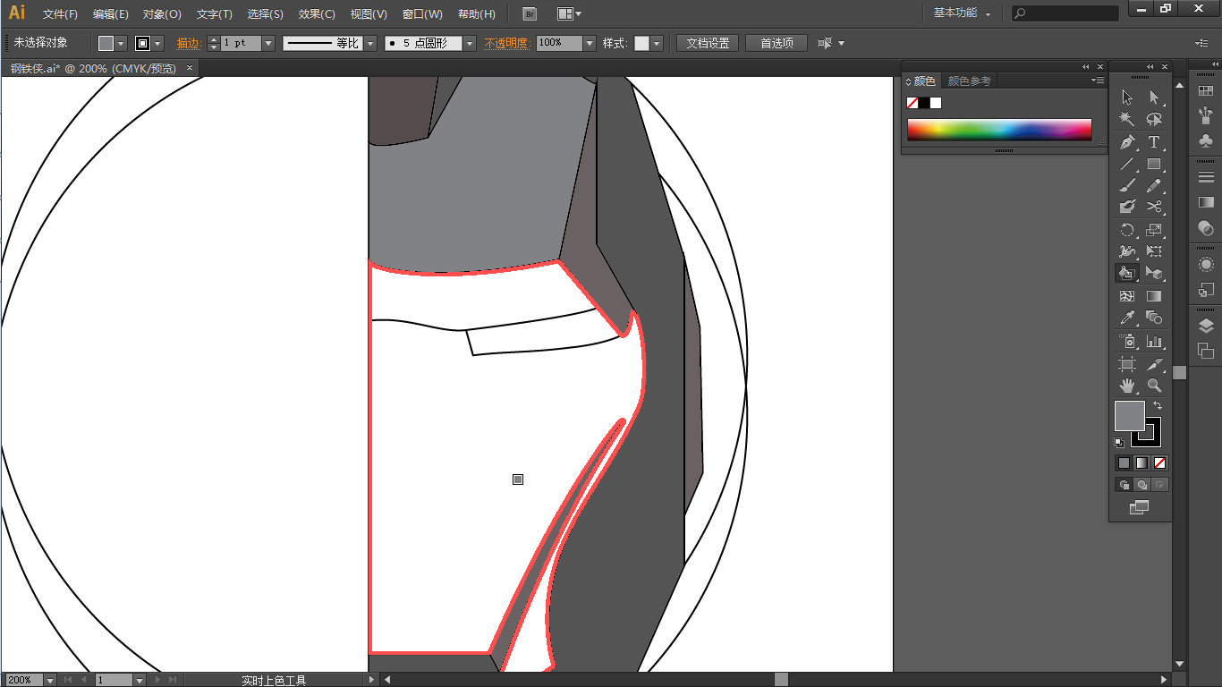Select the Magic Wand tool
This screenshot has height=687, width=1222.
point(1127,119)
